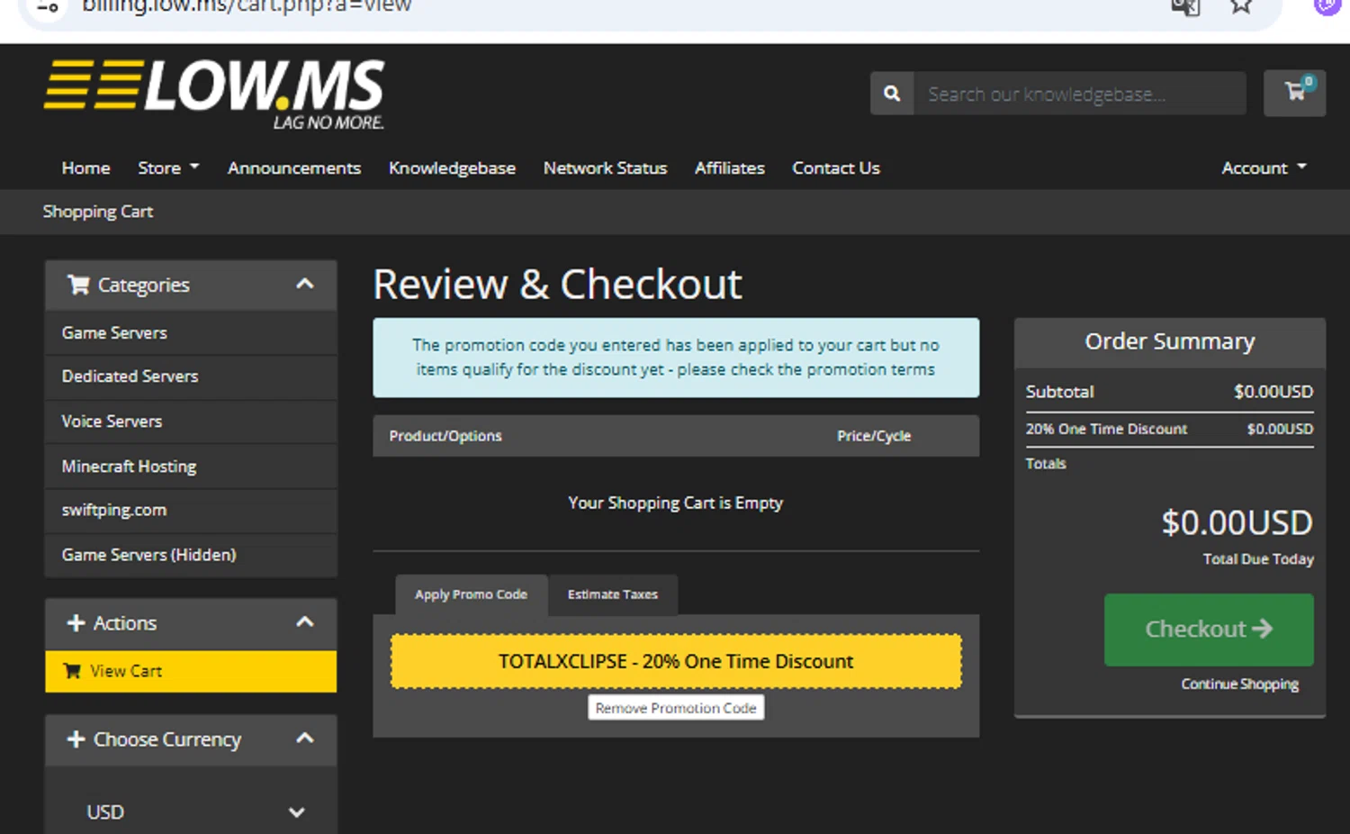Image resolution: width=1350 pixels, height=834 pixels.
Task: Open Game Servers (Hidden) category
Action: (191, 555)
